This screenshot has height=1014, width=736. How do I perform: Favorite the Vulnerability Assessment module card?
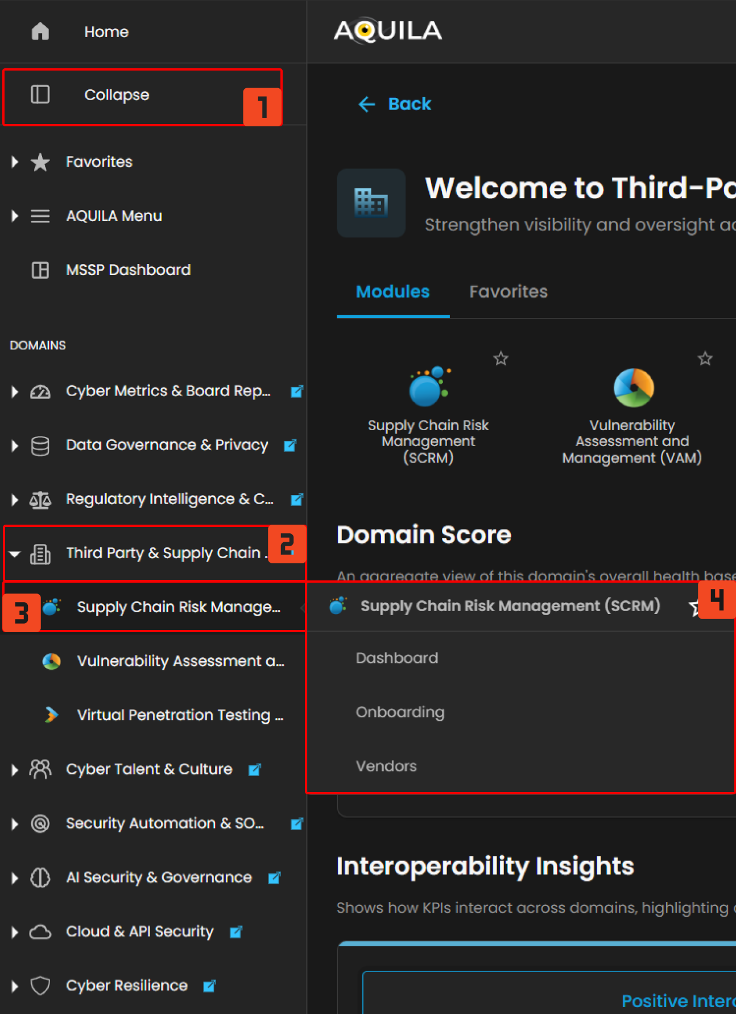point(705,358)
